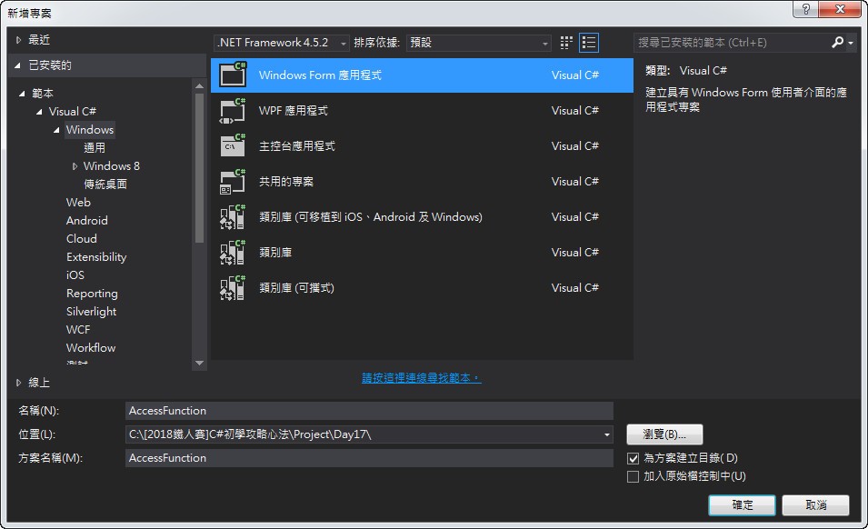Open the 排序依據 預設 sort dropdown
The width and height of the screenshot is (868, 529).
(x=479, y=43)
